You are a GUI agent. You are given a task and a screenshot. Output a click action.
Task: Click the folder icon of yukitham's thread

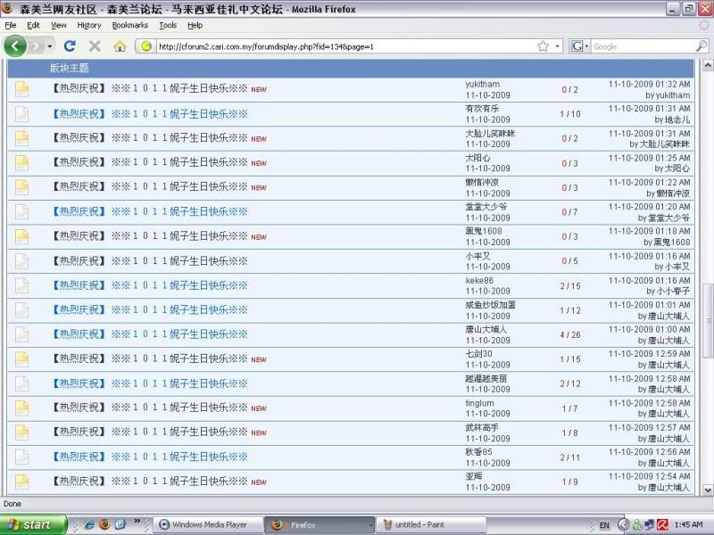coord(21,89)
